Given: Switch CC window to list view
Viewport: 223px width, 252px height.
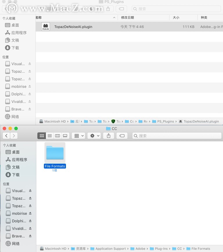Looking at the screenshot, I should [x=50, y=136].
